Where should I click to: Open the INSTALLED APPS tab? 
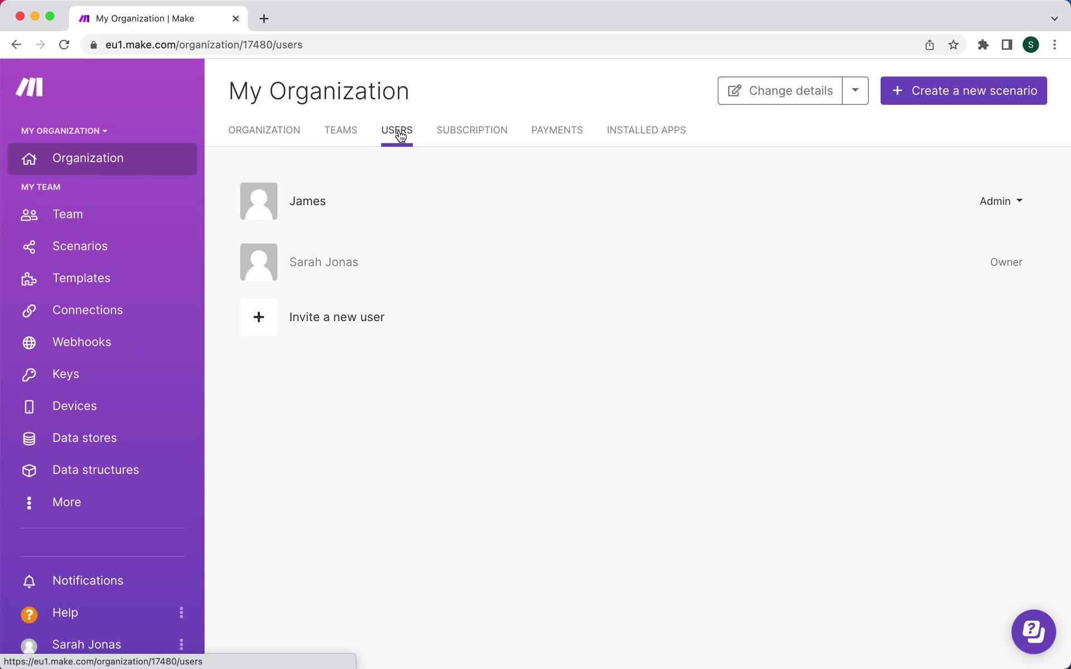coord(646,129)
